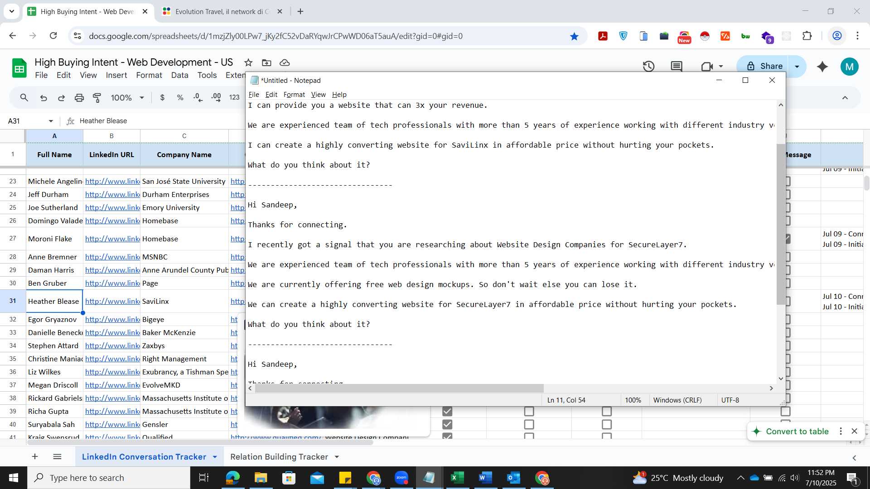Open the Adobe Acrobat extension
Viewport: 870px width, 489px height.
[x=603, y=36]
